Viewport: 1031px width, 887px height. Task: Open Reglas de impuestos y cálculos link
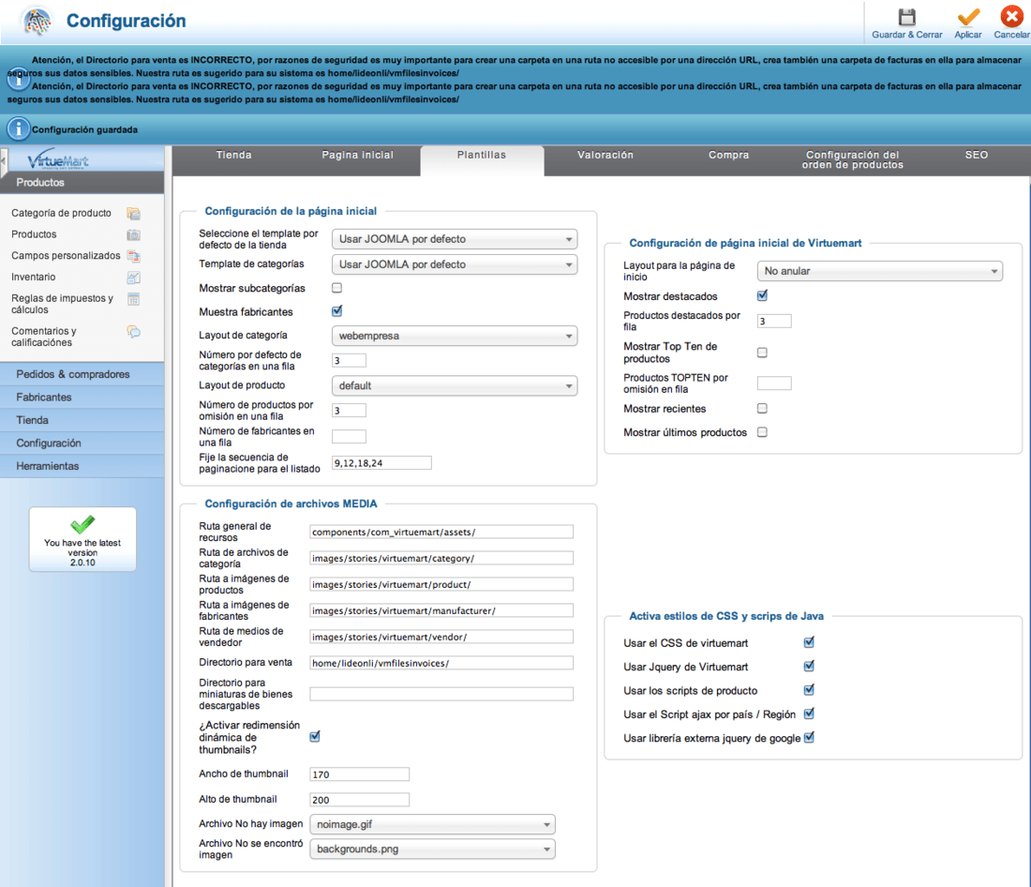coord(63,304)
